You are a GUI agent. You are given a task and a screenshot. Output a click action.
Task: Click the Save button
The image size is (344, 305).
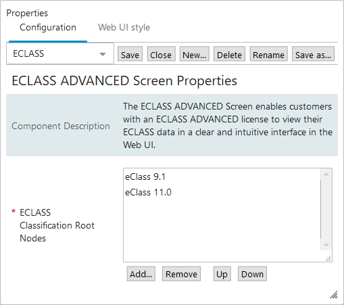tap(130, 54)
